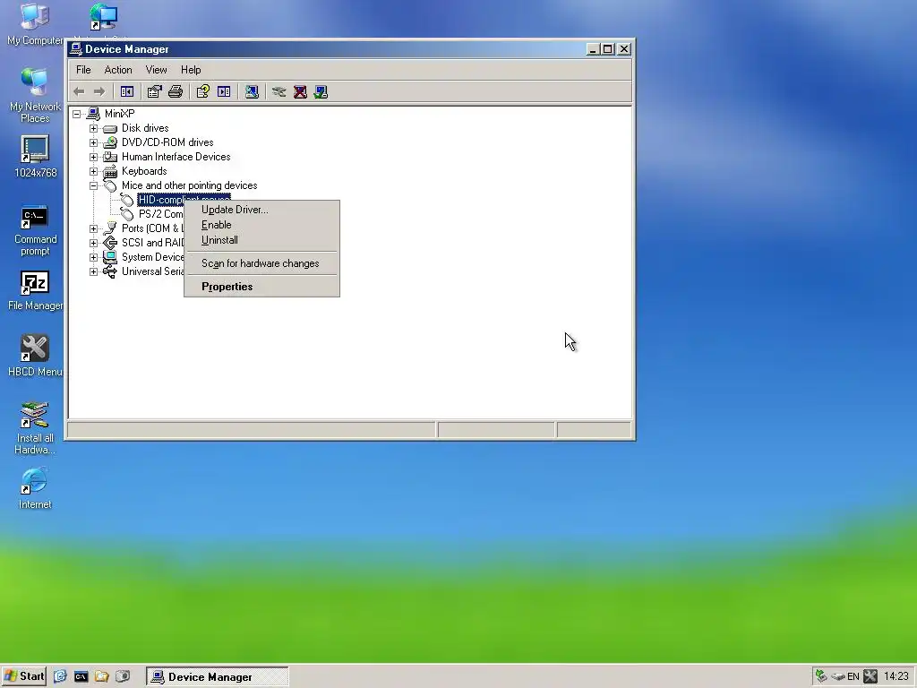Click the 14:23 system clock
The width and height of the screenshot is (917, 688).
pos(896,677)
